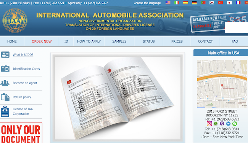
Task: Open the PRICES page from navigation
Action: coord(177,41)
